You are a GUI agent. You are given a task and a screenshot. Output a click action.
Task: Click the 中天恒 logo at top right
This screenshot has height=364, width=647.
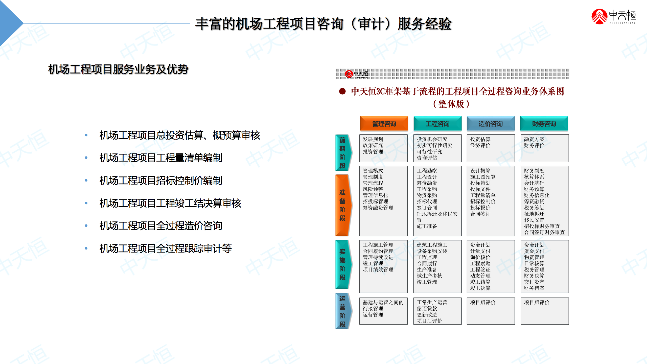613,16
